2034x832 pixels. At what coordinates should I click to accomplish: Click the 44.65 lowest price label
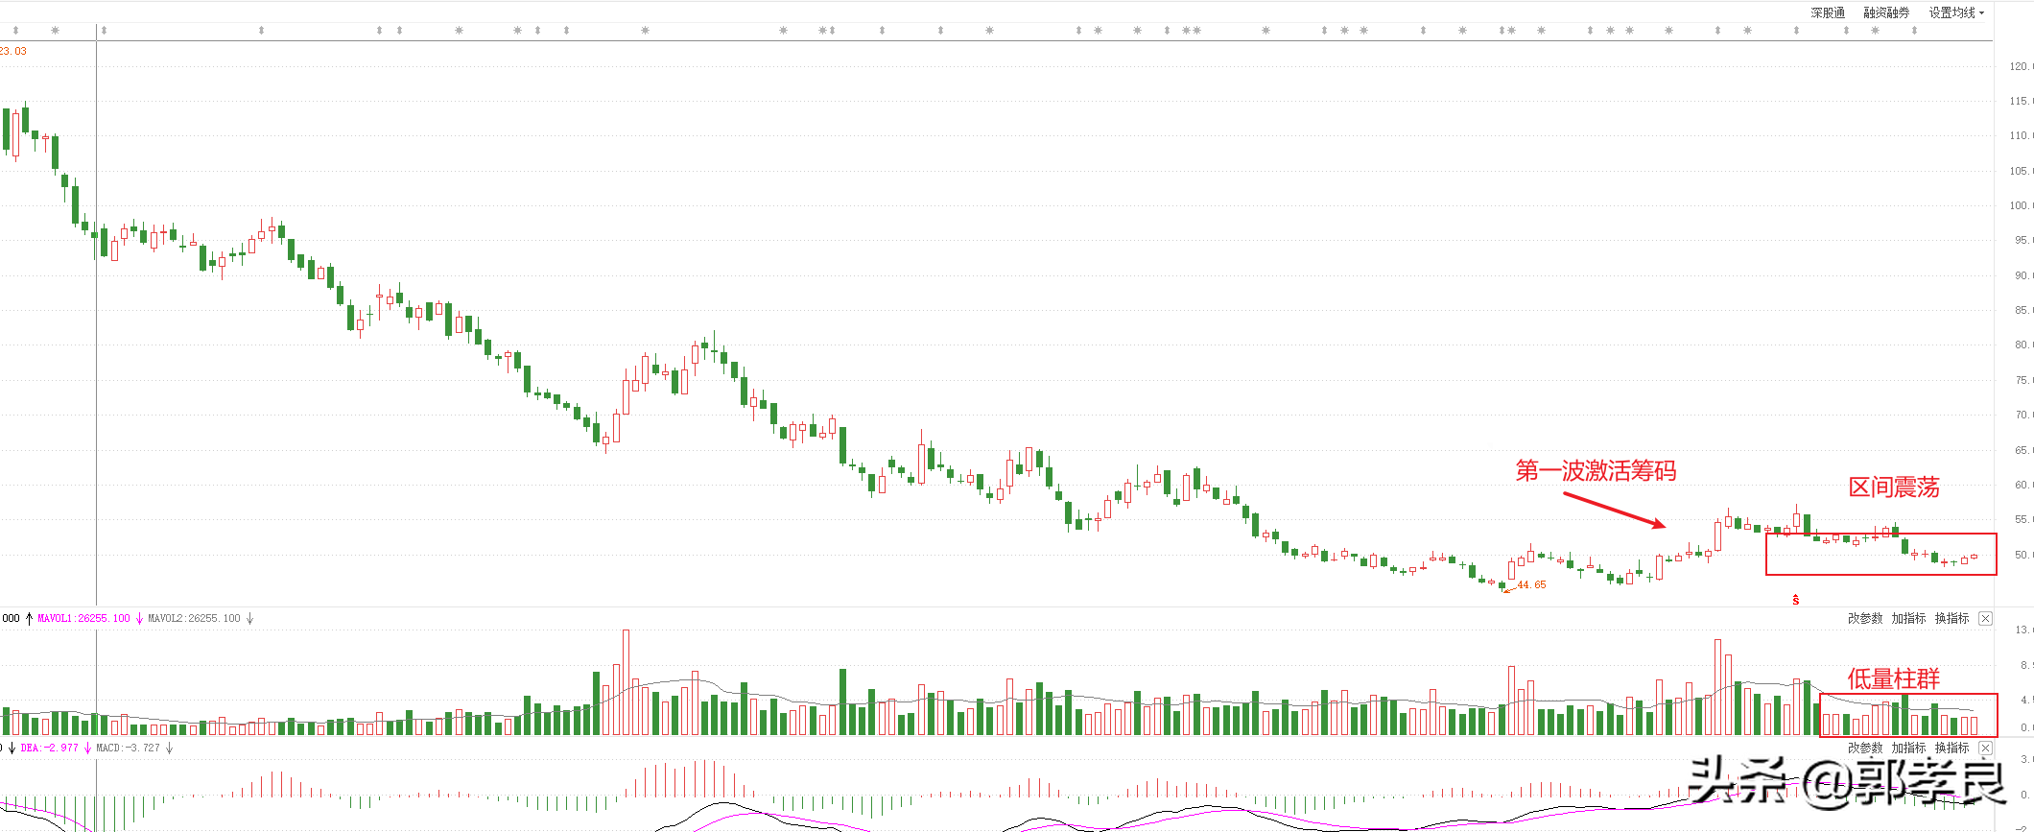[x=1531, y=584]
